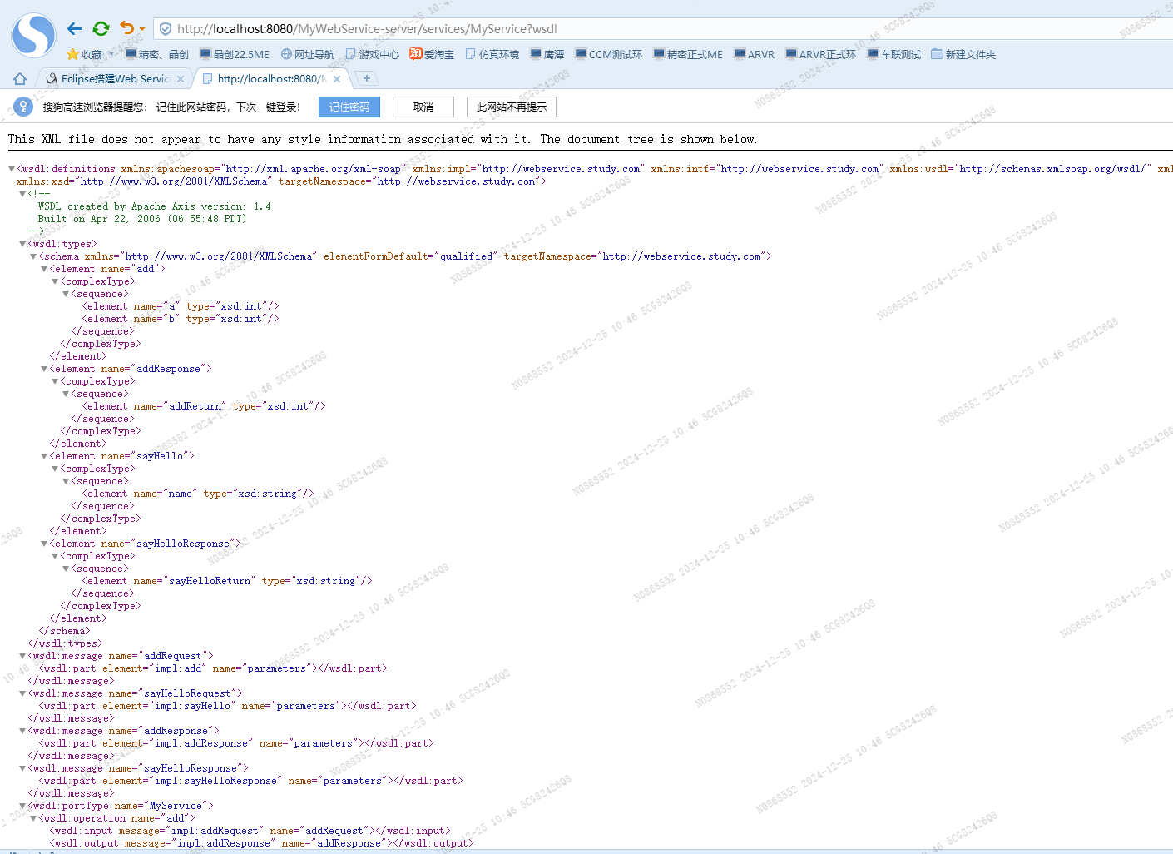Collapse the element name="sayHello" node

(x=44, y=456)
